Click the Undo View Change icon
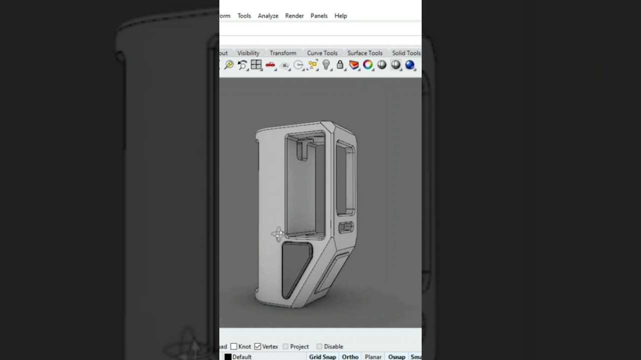 point(242,65)
